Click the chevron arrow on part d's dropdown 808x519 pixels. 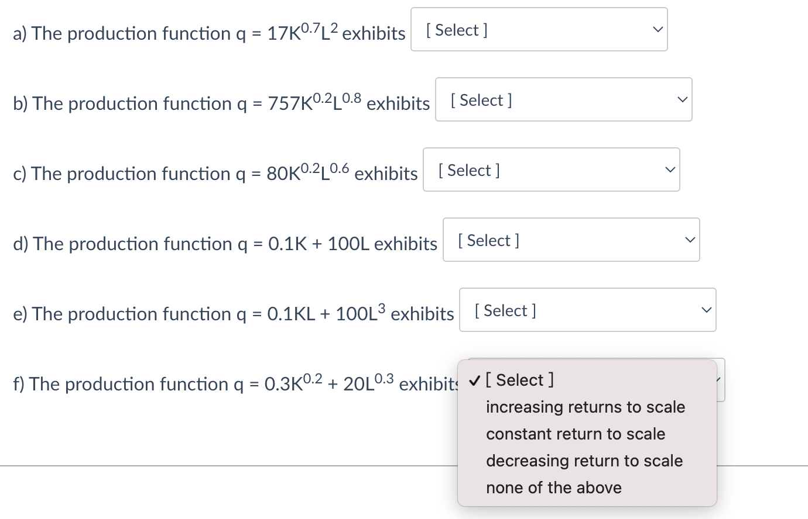[x=690, y=240]
